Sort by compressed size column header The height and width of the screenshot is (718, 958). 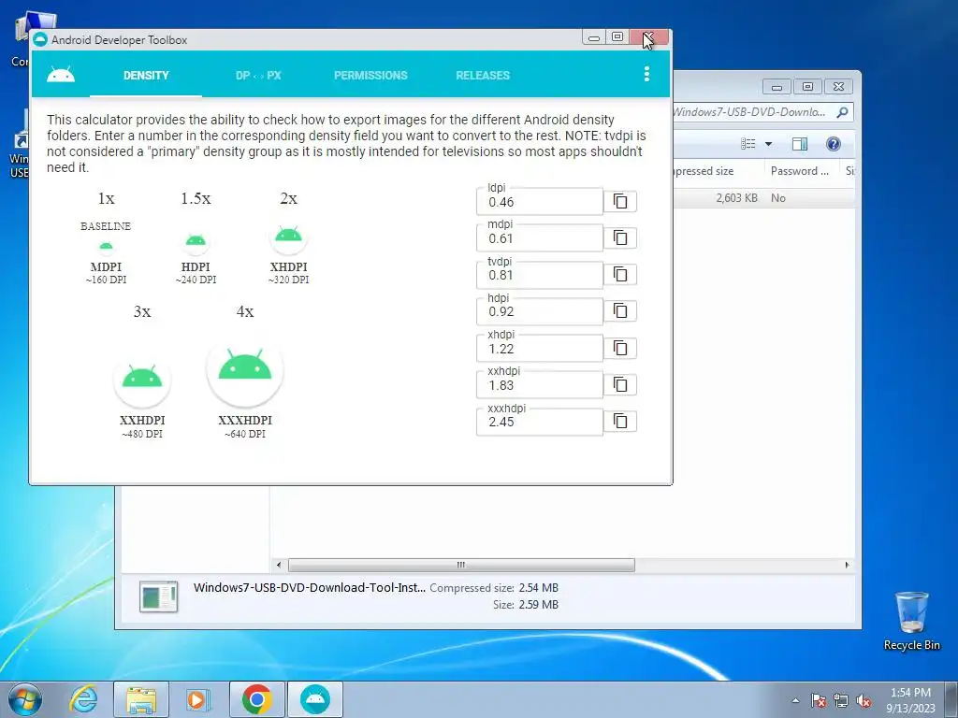[x=718, y=171]
